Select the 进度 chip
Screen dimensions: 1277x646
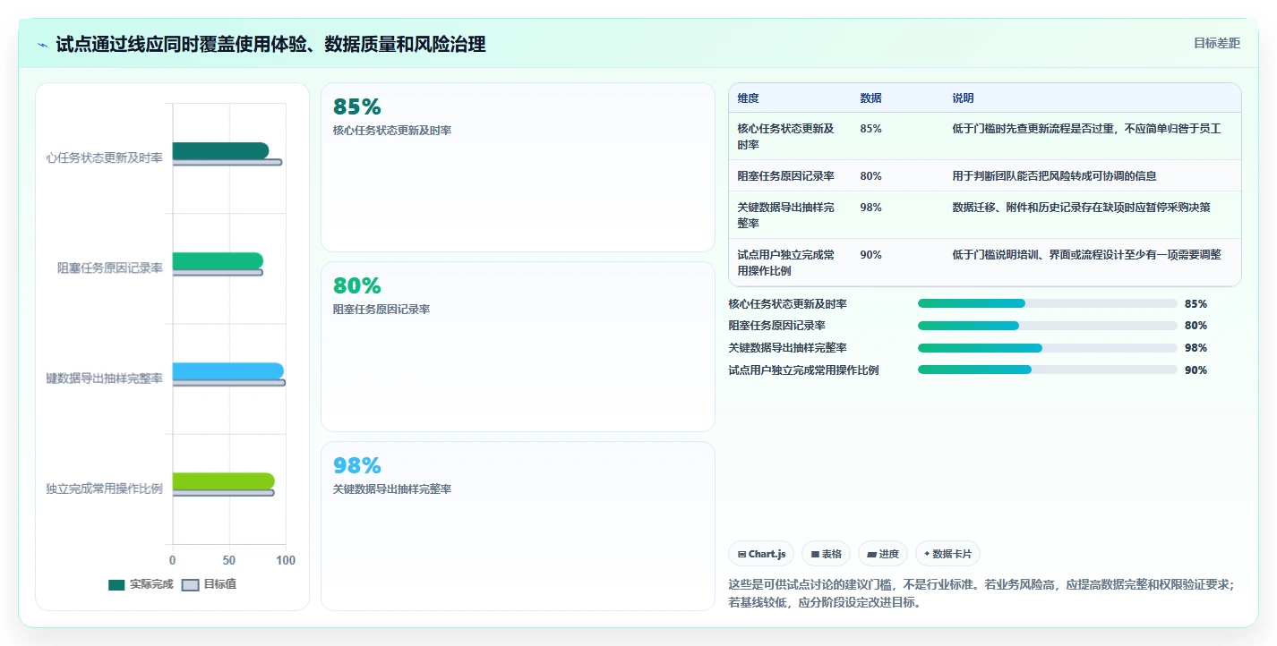coord(883,554)
